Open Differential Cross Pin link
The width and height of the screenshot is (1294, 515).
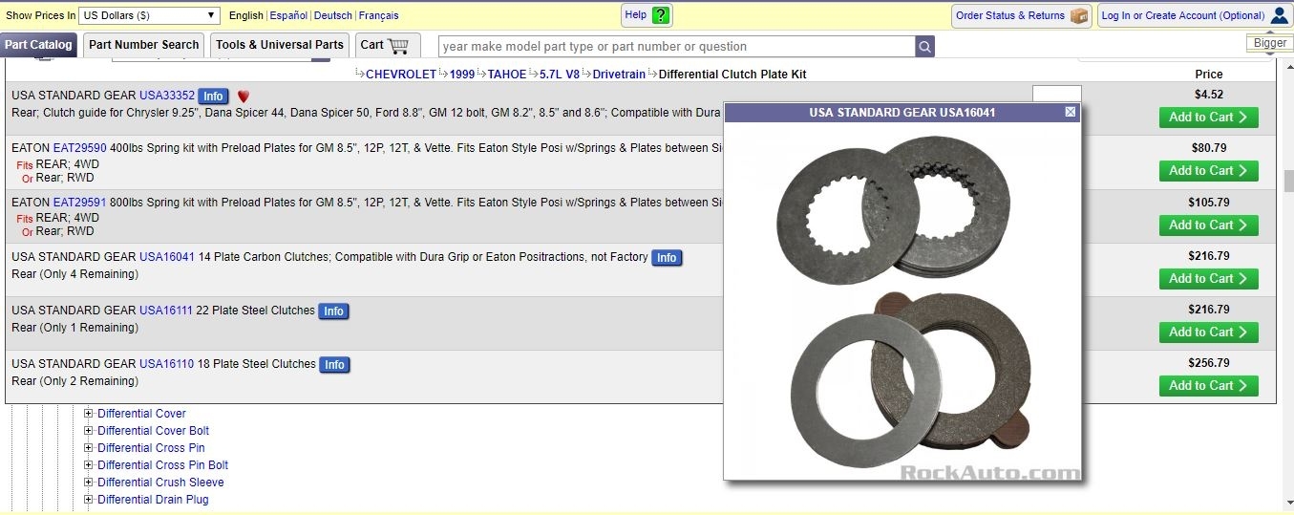point(151,448)
